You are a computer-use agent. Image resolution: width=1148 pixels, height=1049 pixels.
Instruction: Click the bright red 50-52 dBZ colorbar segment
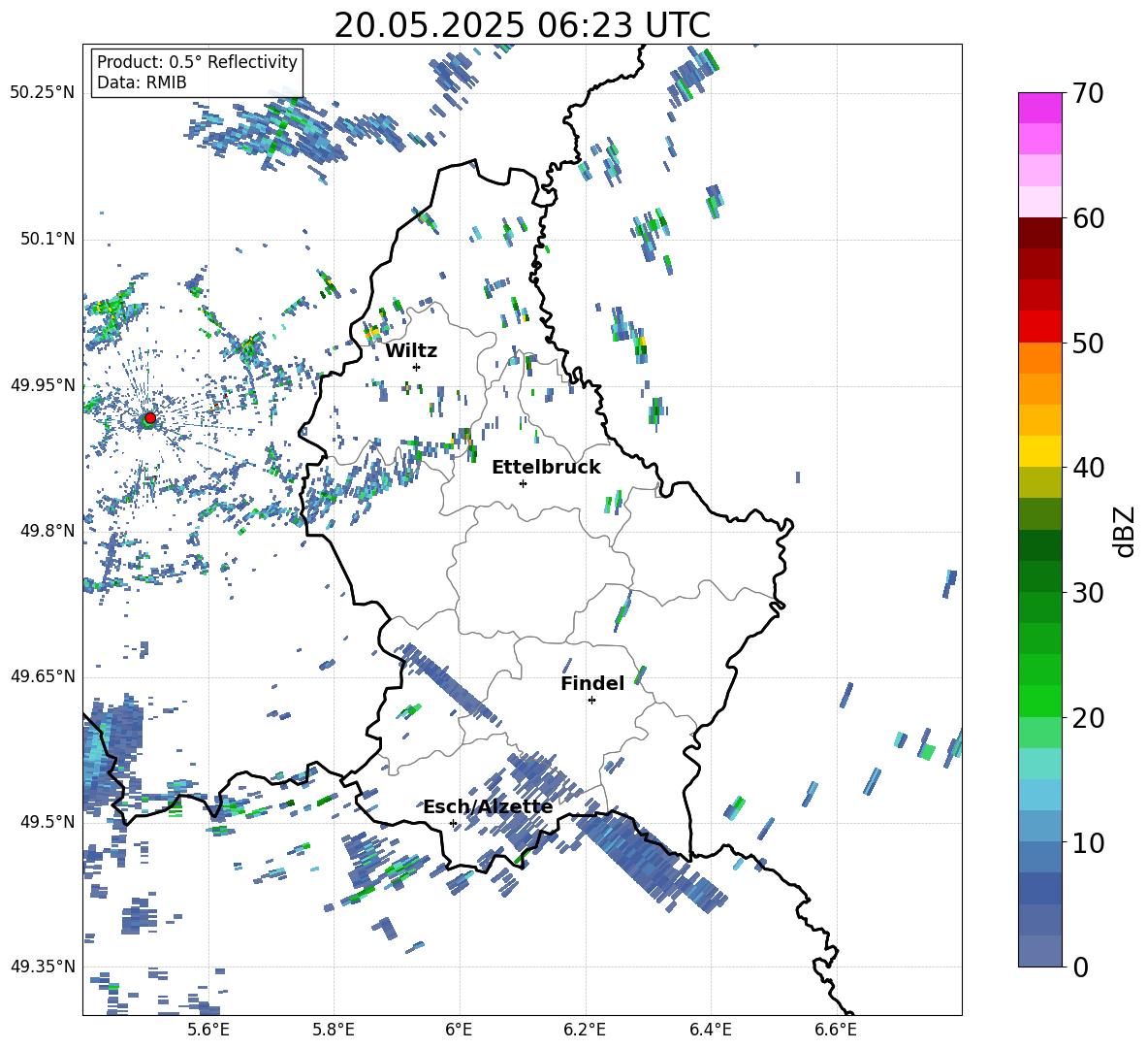coord(1039,327)
